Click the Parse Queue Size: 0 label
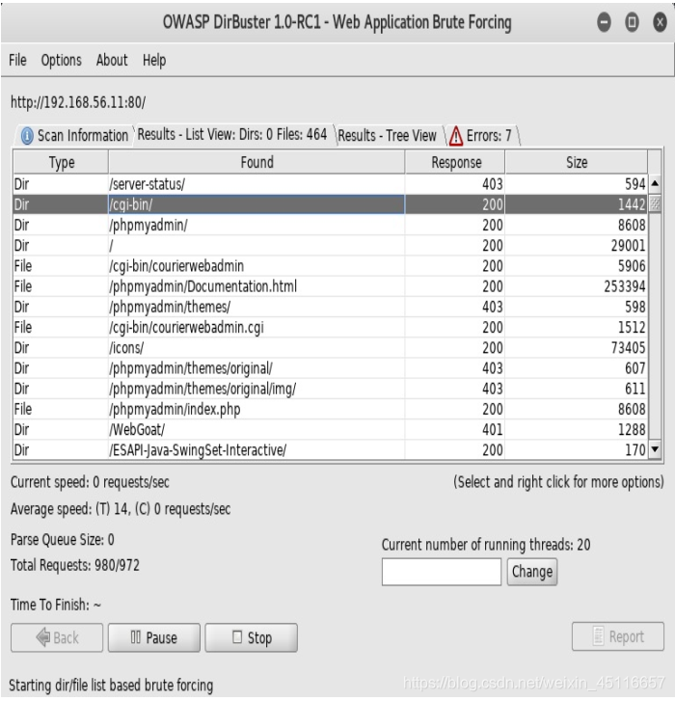Image resolution: width=675 pixels, height=701 pixels. click(x=62, y=541)
